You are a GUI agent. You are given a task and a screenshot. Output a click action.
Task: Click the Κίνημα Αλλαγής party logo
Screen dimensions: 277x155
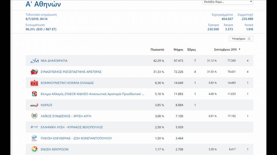[34, 94]
